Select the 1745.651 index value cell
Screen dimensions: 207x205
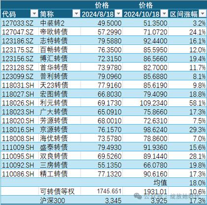pyautogui.click(x=102, y=191)
